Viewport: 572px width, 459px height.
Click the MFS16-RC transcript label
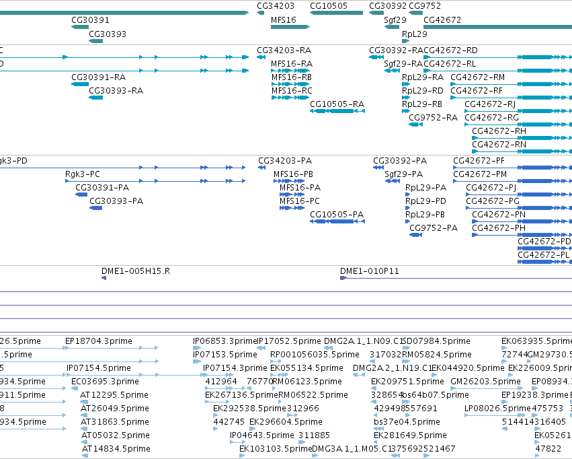click(292, 91)
